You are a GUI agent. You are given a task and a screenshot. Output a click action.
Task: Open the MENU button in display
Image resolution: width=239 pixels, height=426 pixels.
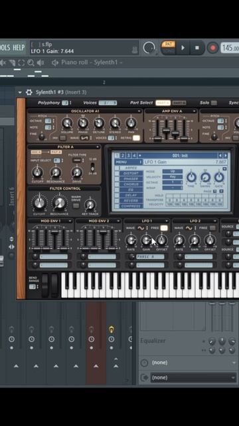pos(128,162)
